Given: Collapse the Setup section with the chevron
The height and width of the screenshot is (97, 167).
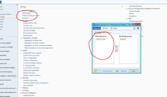Looking at the screenshot, I should tap(122, 7).
